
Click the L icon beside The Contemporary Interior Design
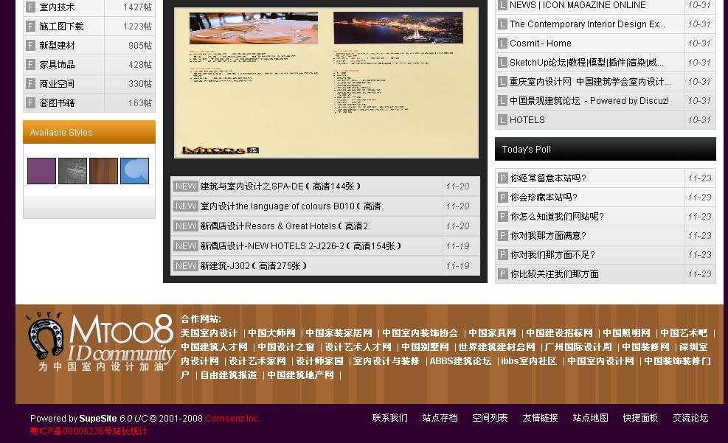[502, 24]
